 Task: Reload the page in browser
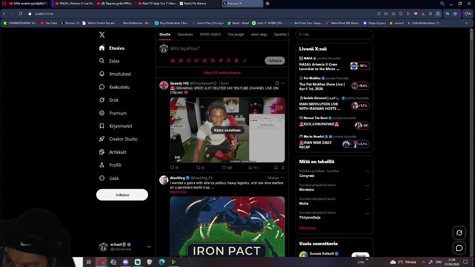tap(20, 14)
